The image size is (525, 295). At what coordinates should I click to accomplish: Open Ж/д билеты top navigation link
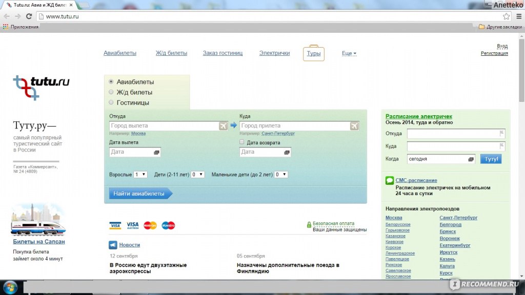point(171,53)
